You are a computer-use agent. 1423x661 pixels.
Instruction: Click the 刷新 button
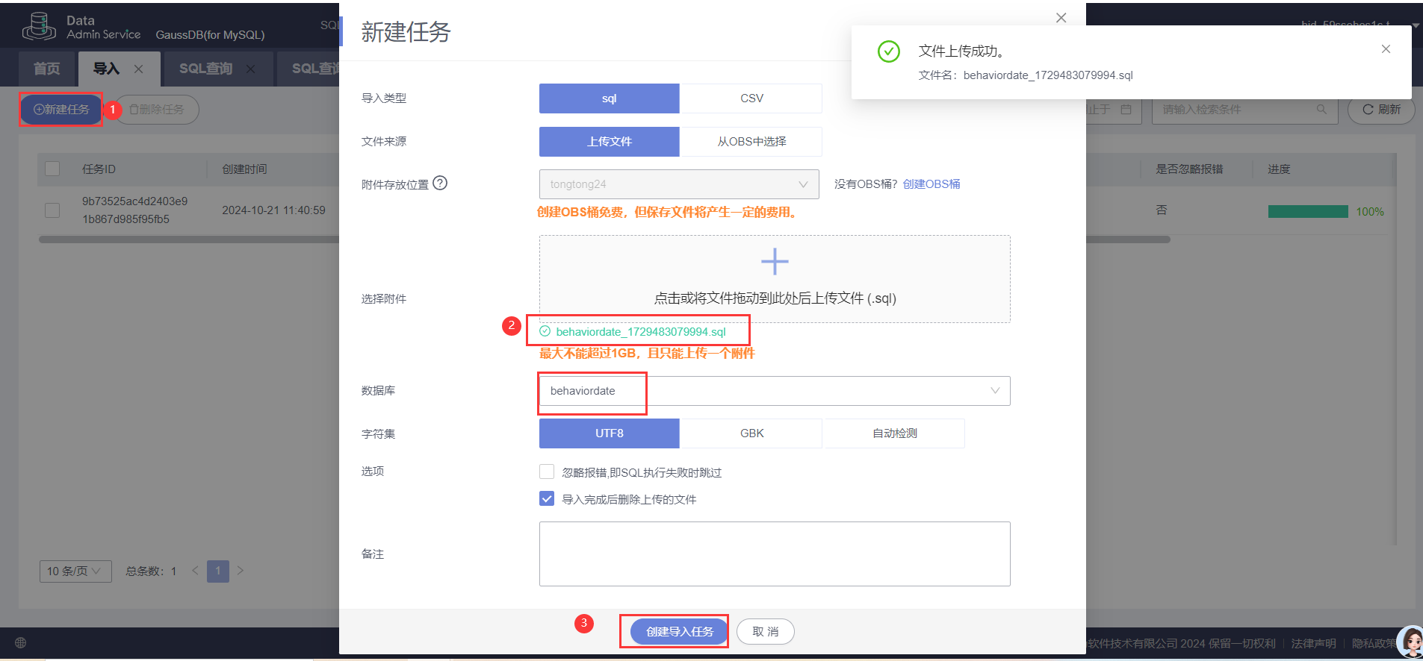[x=1381, y=110]
